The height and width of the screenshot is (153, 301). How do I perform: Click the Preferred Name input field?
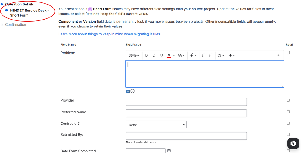point(186,113)
